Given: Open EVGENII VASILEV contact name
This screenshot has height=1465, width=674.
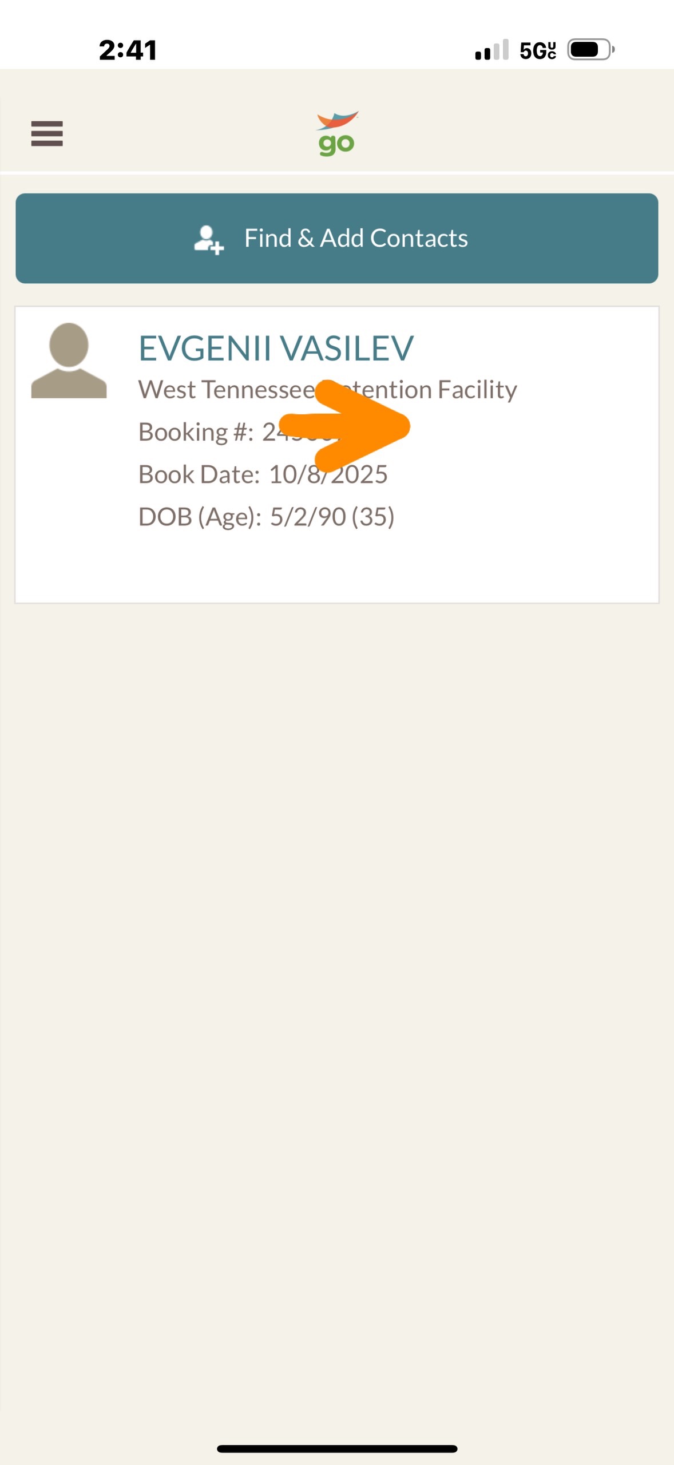Looking at the screenshot, I should (x=276, y=348).
